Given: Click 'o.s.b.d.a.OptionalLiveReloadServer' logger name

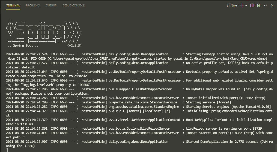Looking at the screenshot, I should coord(139,129).
